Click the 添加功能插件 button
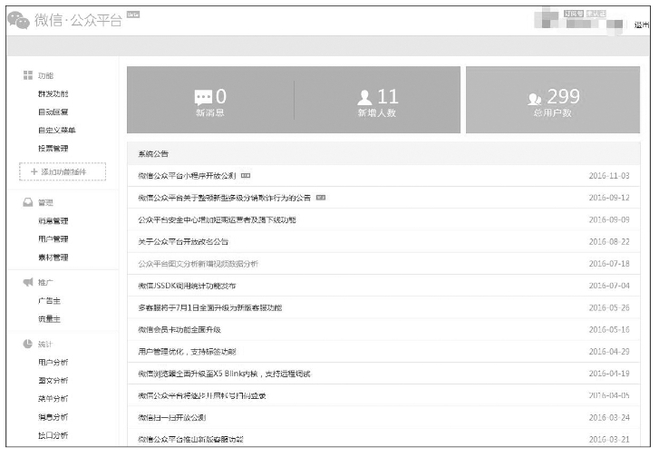This screenshot has height=457, width=659. click(63, 171)
